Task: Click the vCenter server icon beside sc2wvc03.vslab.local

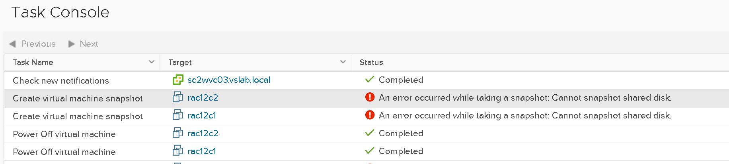Action: tap(178, 80)
